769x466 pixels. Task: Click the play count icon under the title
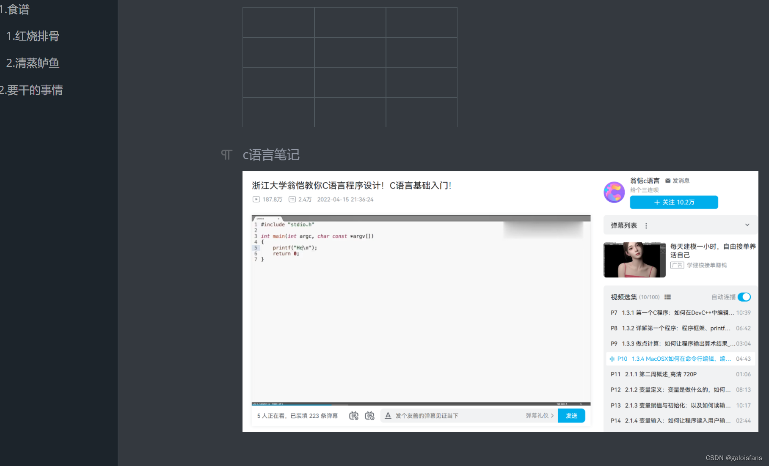256,199
